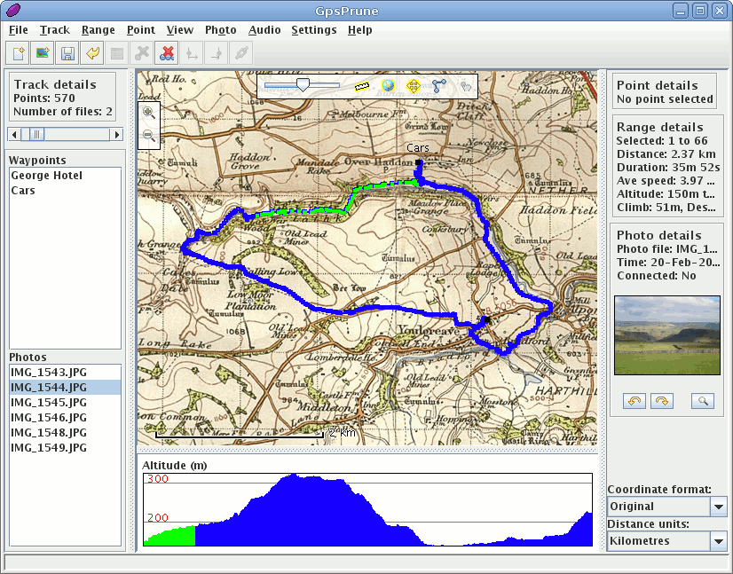Click the Delete range red-cross icon
This screenshot has width=733, height=574.
pyautogui.click(x=166, y=53)
